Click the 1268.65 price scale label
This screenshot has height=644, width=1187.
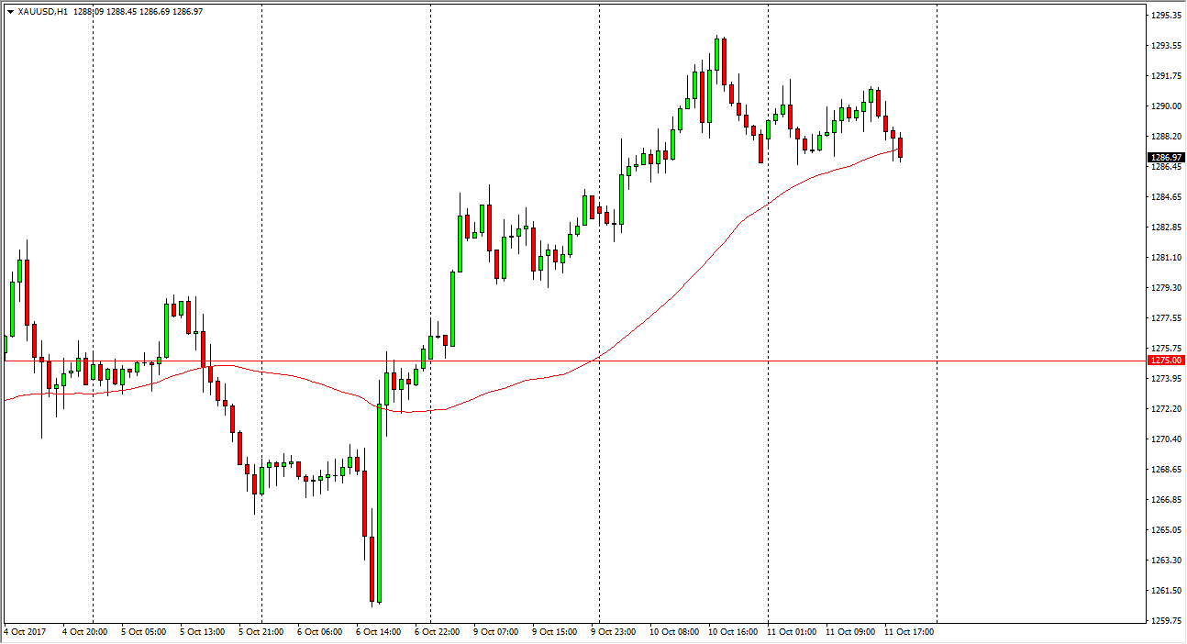[x=1164, y=470]
